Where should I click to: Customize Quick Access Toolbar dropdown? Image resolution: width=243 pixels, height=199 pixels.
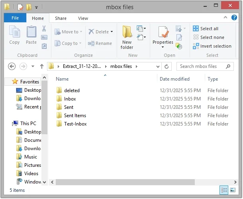[36, 7]
